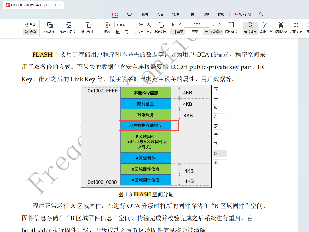
Task: Click the zoom out magnifier icon
Action: [141, 25]
